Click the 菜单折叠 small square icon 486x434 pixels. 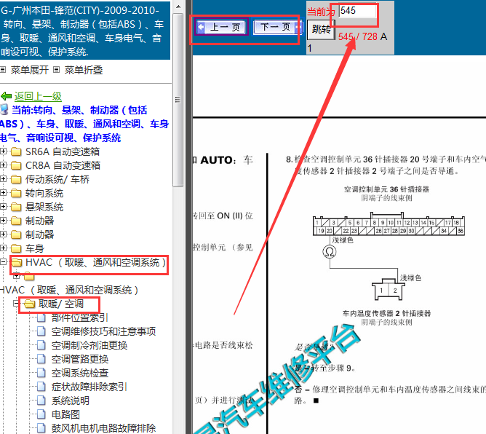56,70
